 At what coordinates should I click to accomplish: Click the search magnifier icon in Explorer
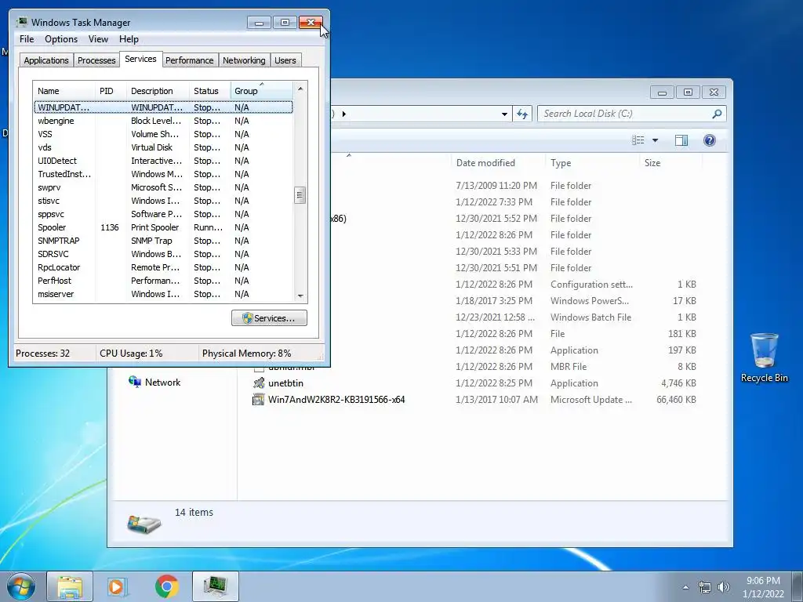tap(717, 114)
